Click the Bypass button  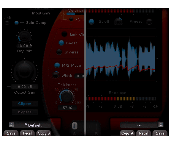click(x=25, y=112)
